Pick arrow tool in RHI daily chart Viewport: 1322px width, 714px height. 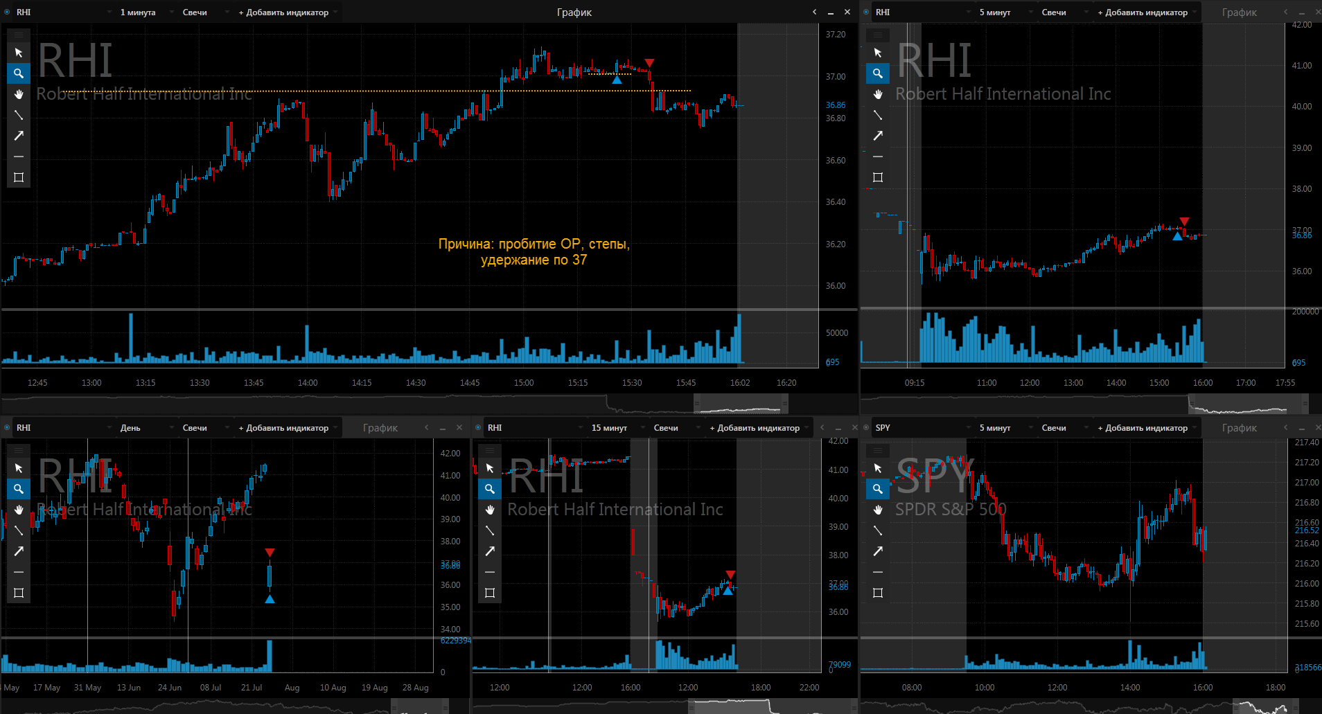point(19,551)
